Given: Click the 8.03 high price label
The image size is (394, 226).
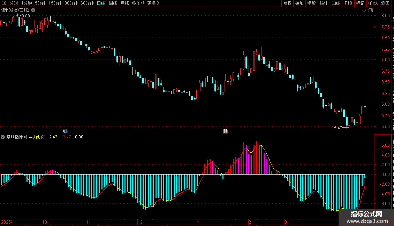Looking at the screenshot, I should pyautogui.click(x=26, y=16).
